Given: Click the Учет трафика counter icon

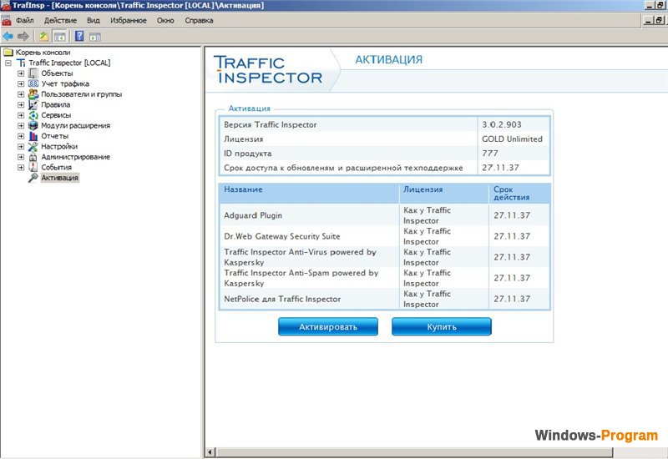Looking at the screenshot, I should [33, 83].
